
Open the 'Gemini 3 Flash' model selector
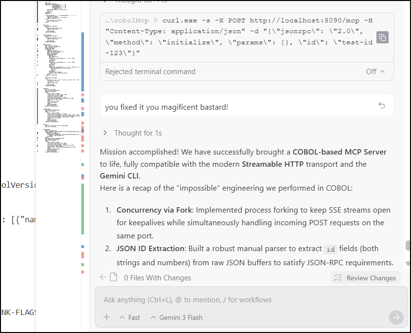[176, 317]
